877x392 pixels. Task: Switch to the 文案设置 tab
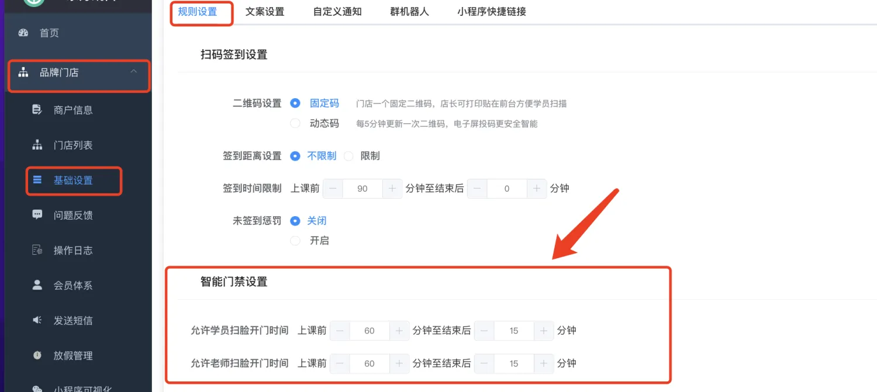click(265, 12)
